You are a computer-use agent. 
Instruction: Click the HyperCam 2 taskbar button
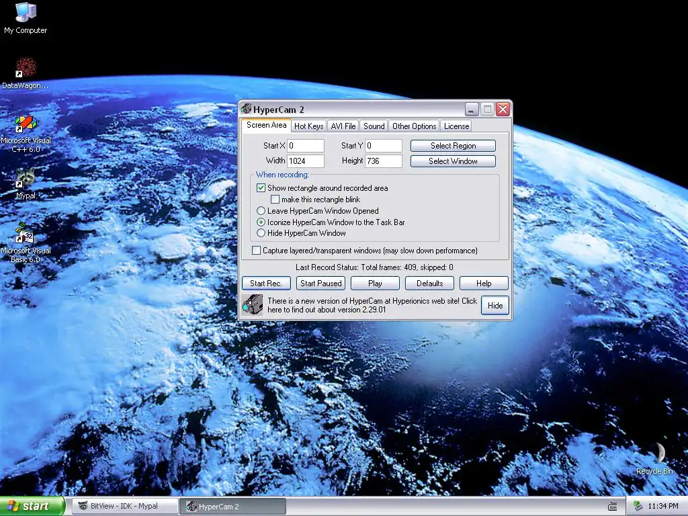232,507
